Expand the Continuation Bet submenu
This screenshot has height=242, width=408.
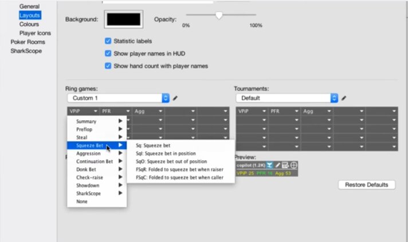pyautogui.click(x=97, y=161)
